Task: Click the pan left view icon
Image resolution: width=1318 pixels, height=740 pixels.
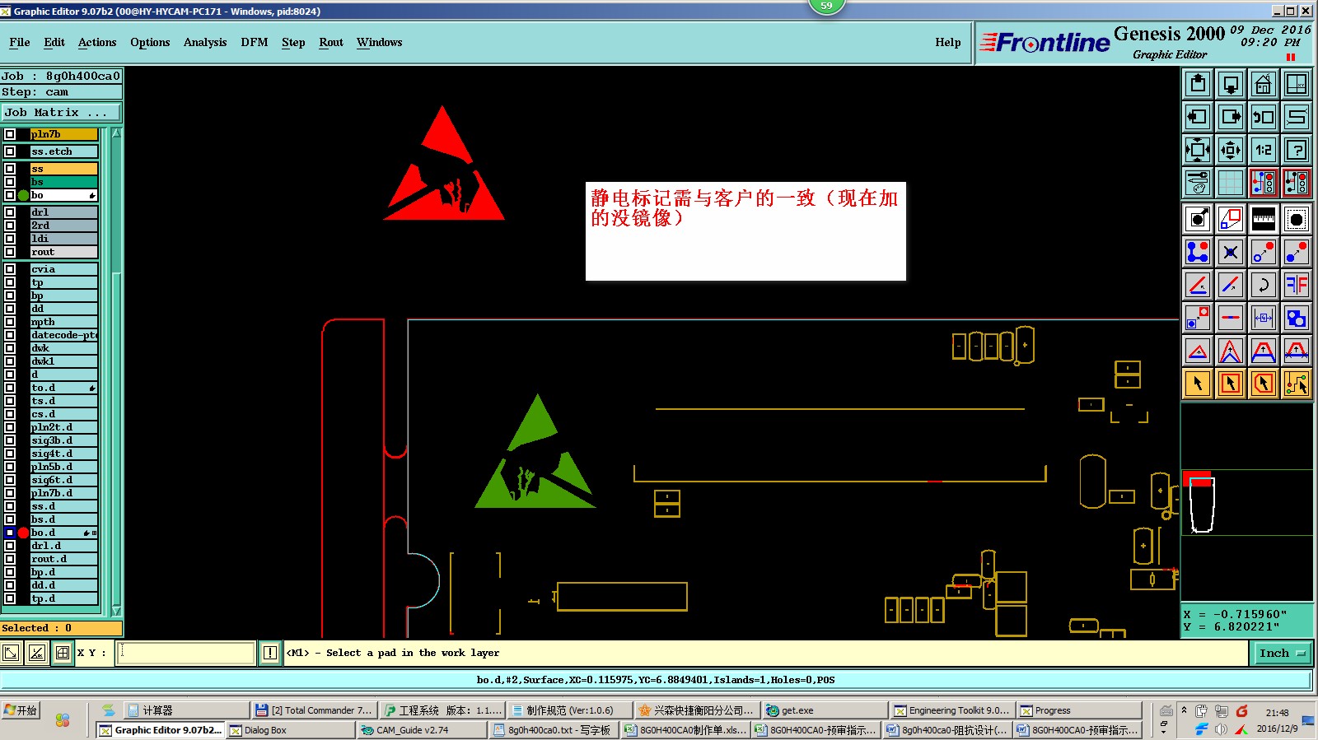Action: (1198, 117)
